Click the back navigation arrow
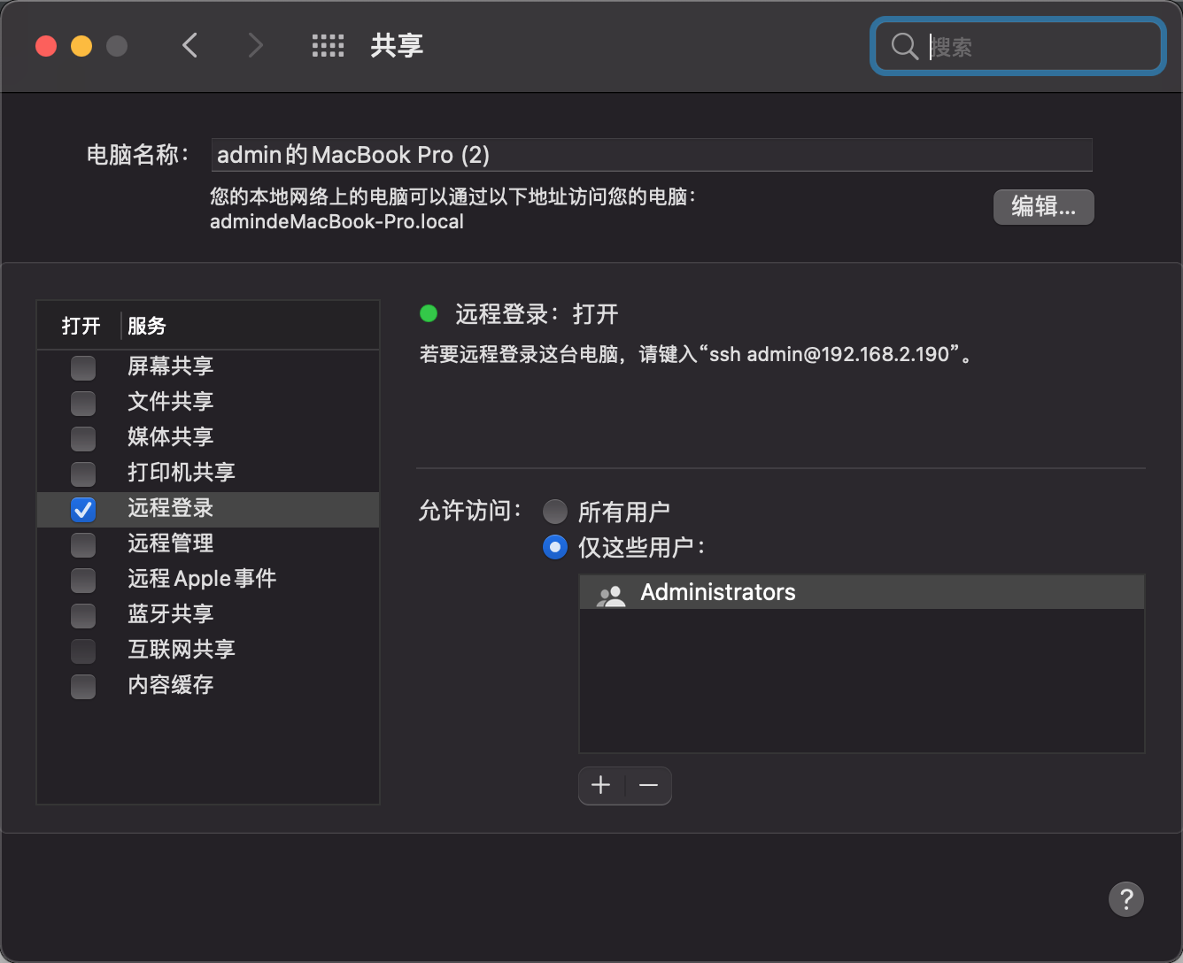The height and width of the screenshot is (963, 1183). (x=189, y=45)
